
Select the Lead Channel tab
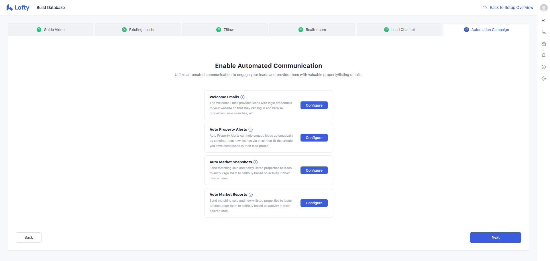[399, 30]
